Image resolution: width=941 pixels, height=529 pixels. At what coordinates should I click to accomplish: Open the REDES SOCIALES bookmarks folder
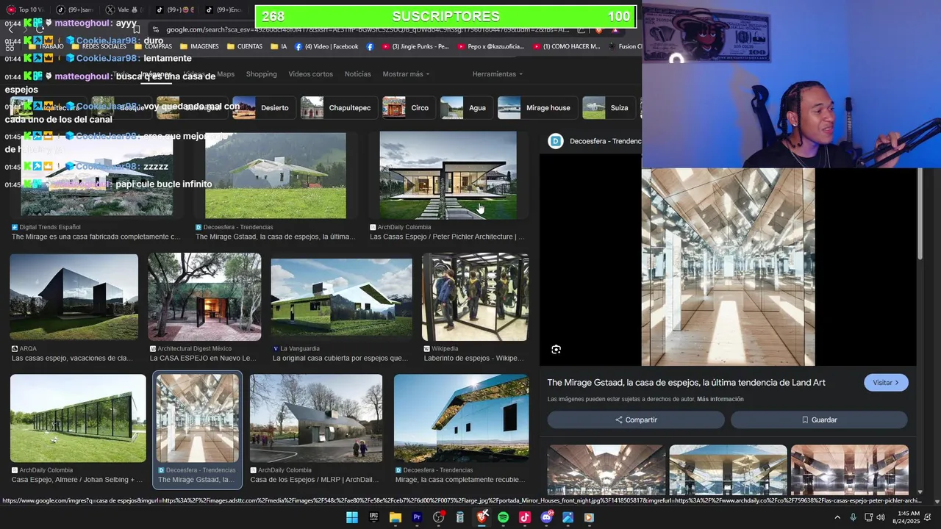pos(98,46)
